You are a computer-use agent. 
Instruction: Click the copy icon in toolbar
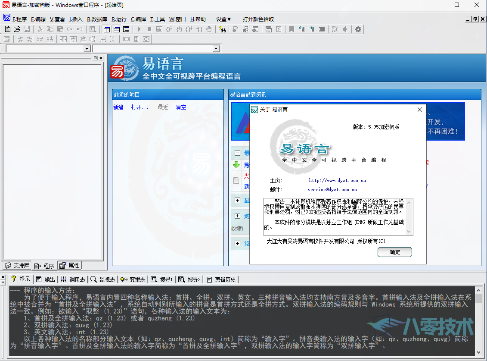[x=50, y=29]
